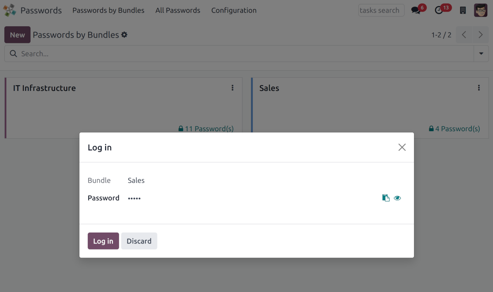Viewport: 493px width, 292px height.
Task: Click the company building icon
Action: pos(463,10)
